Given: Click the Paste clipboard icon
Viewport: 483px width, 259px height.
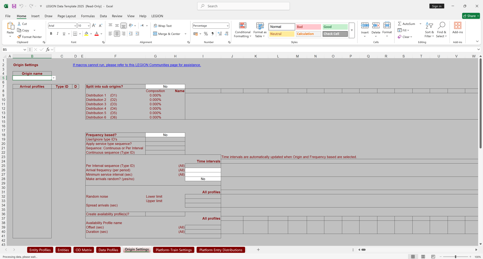Looking at the screenshot, I should (x=10, y=26).
